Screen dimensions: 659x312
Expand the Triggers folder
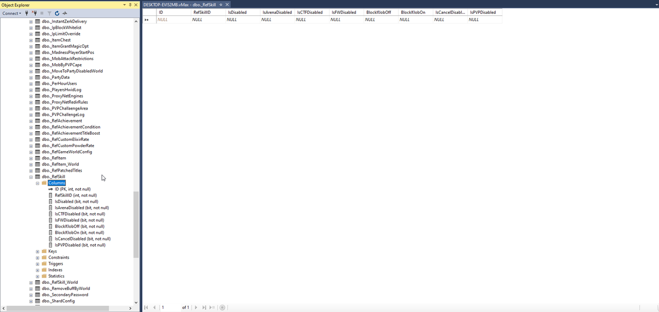click(x=38, y=264)
